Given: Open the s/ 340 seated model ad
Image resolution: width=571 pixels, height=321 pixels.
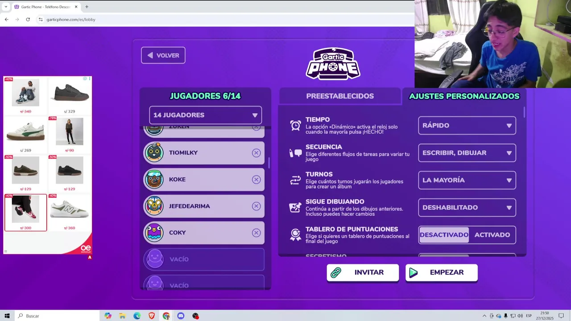Looking at the screenshot, I should 25,95.
